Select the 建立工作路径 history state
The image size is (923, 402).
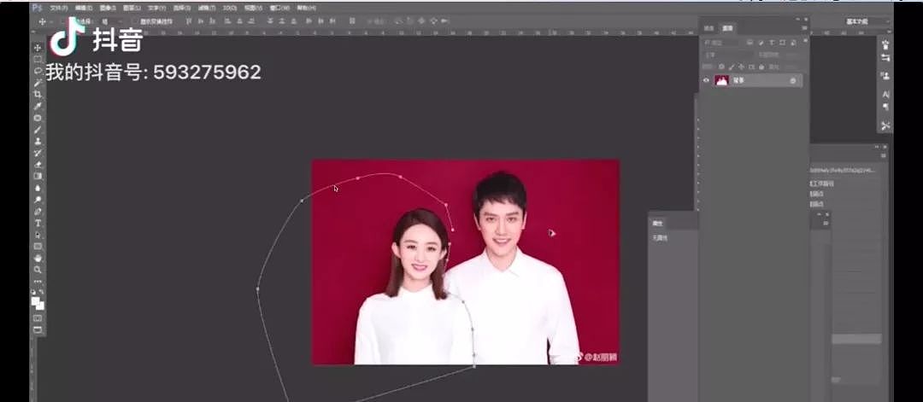822,184
